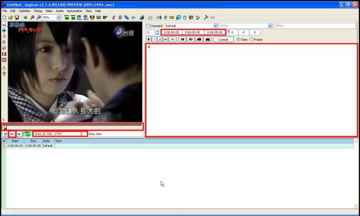The height and width of the screenshot is (216, 360).
Task: Save subtitles with the floppy disk icon
Action: click(x=17, y=18)
